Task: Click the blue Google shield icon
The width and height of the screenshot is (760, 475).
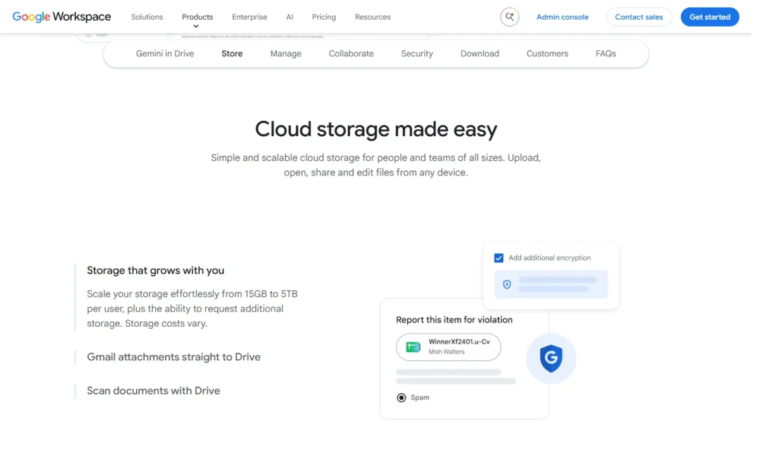Action: [x=551, y=358]
